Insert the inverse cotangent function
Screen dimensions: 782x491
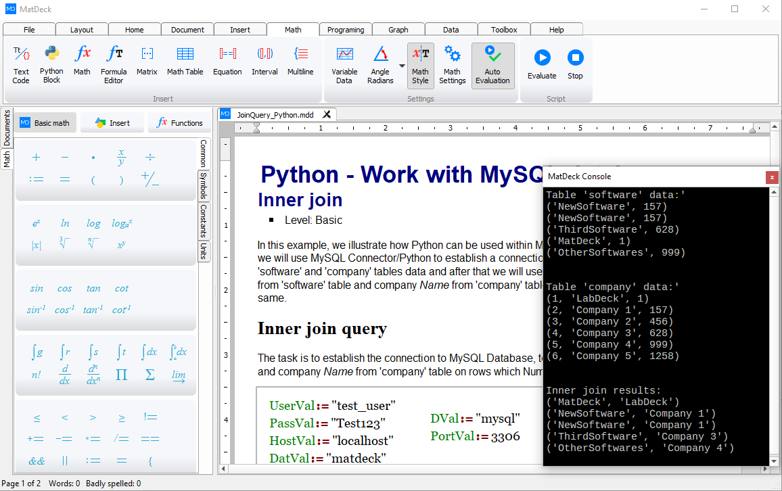pyautogui.click(x=121, y=310)
